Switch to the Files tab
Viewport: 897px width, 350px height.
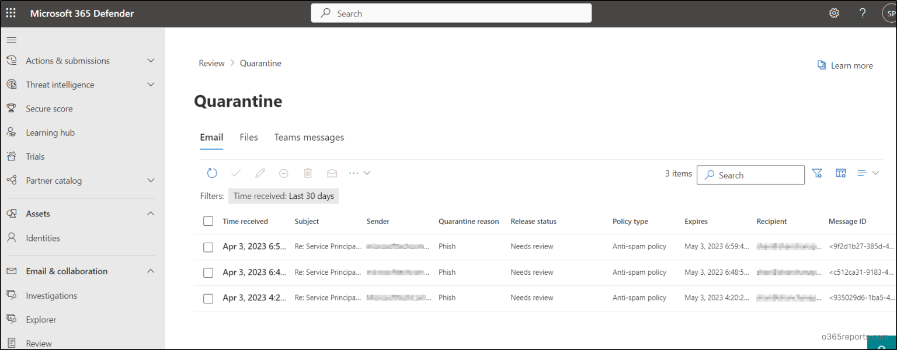(x=249, y=137)
